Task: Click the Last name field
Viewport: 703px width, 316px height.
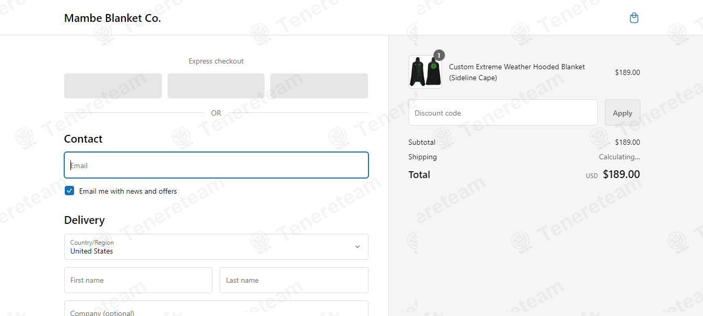Action: pyautogui.click(x=294, y=280)
